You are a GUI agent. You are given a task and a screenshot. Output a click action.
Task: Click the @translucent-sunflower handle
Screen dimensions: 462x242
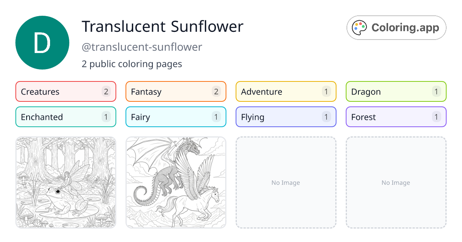[x=142, y=47]
